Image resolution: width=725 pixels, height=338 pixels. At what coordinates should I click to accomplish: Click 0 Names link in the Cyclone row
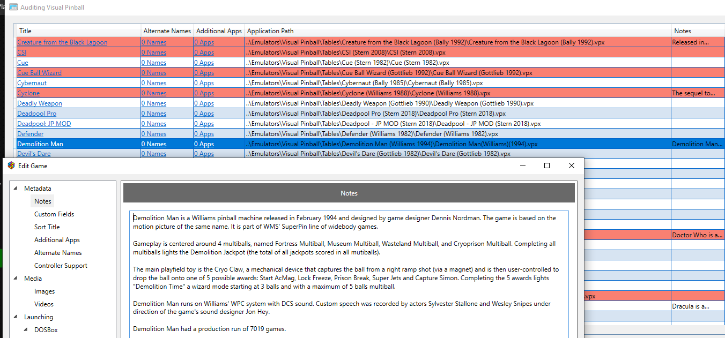[x=154, y=93]
